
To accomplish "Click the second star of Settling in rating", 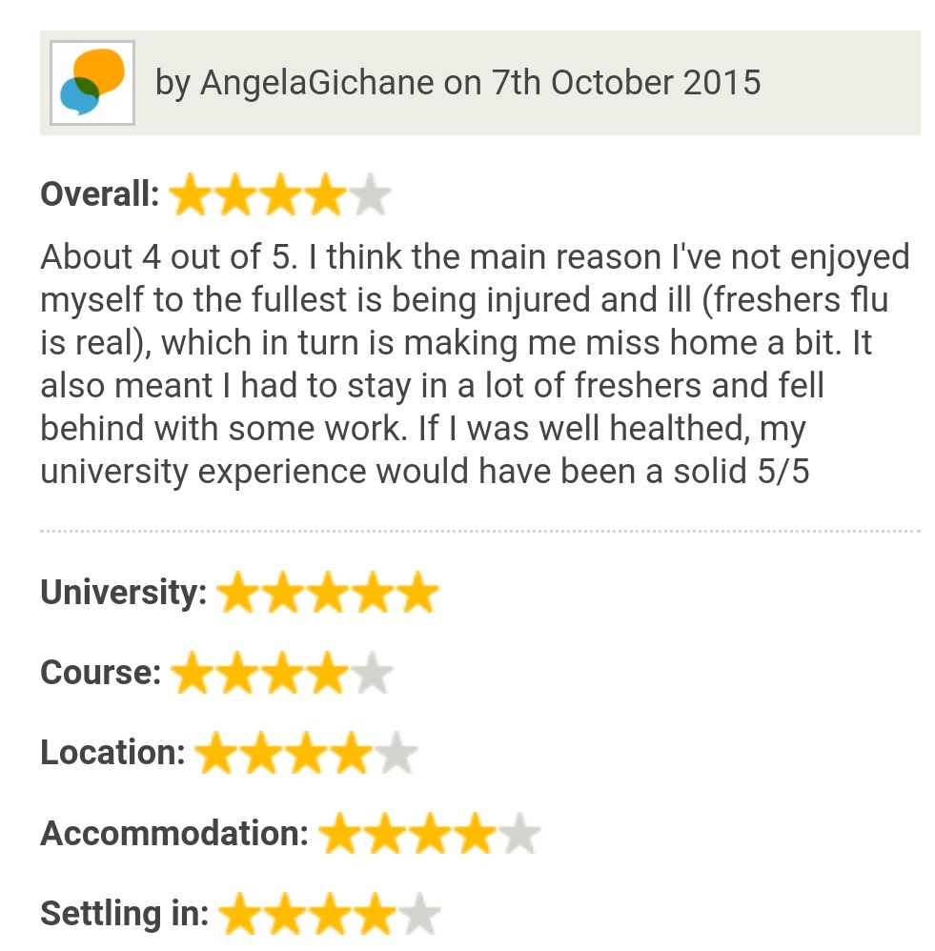I will (x=285, y=914).
